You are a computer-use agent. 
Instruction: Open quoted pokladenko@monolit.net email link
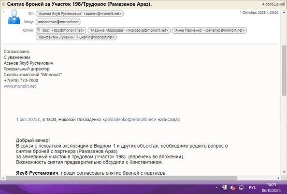(x=129, y=120)
